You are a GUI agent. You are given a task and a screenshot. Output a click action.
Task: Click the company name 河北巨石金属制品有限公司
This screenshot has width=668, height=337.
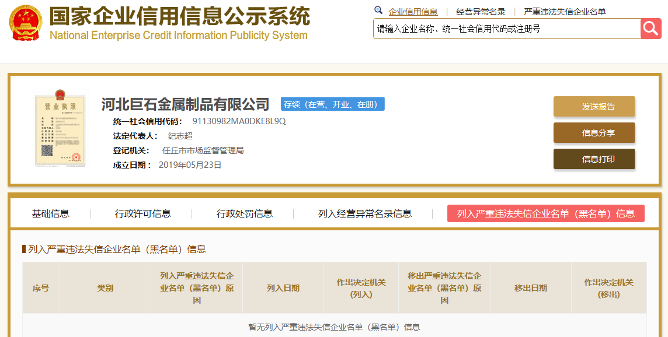pos(185,104)
